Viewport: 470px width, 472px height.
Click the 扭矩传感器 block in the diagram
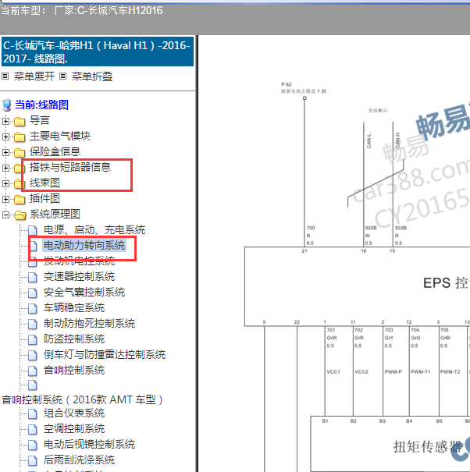390,444
